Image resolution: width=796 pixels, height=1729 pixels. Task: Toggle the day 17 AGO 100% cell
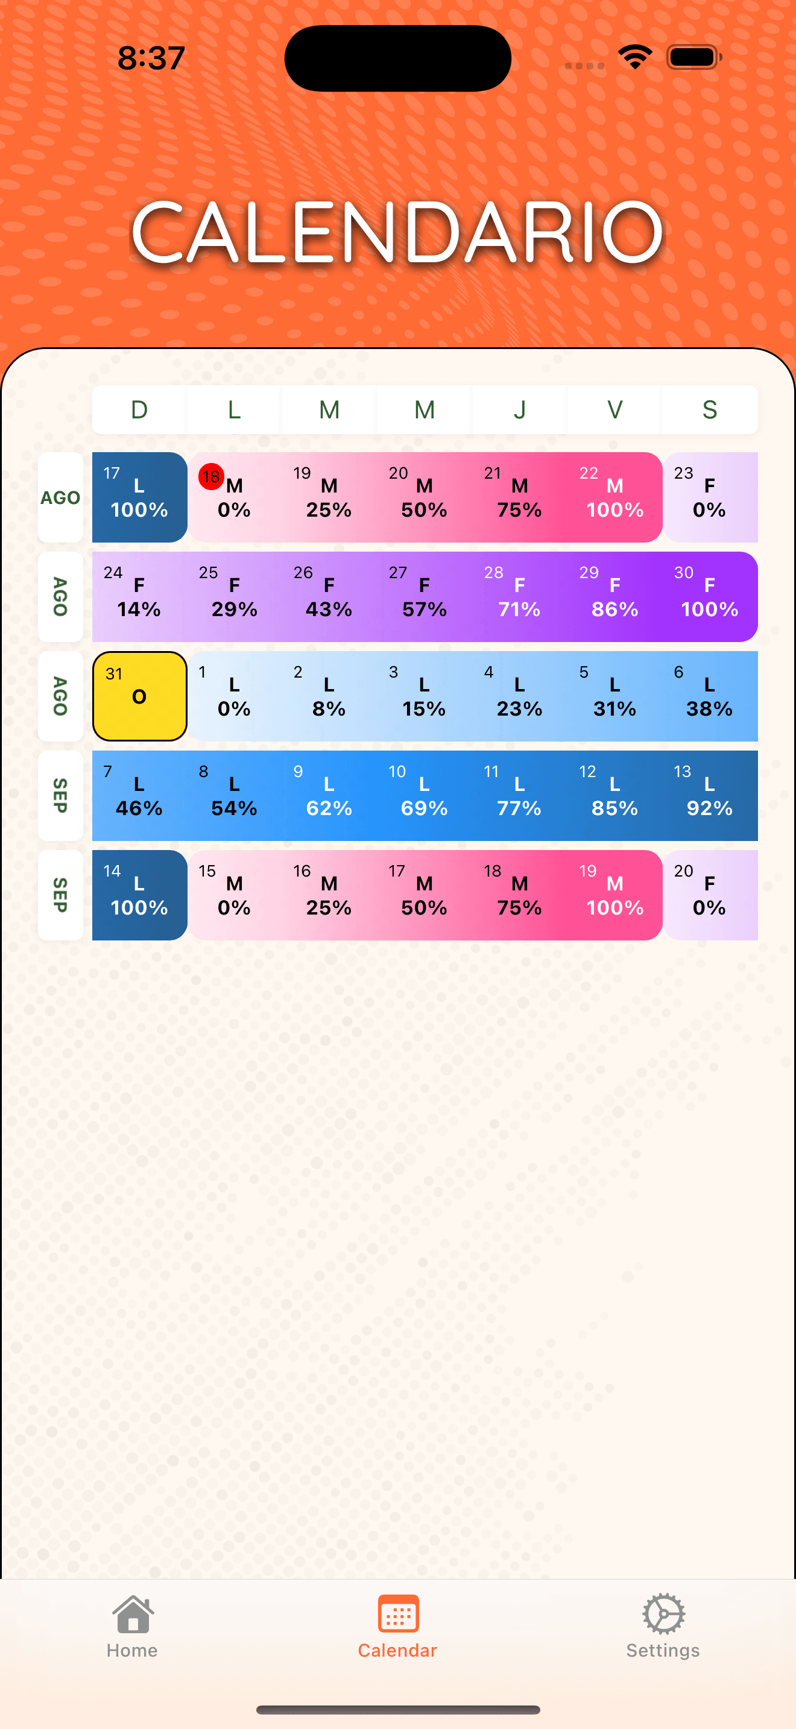pos(139,497)
